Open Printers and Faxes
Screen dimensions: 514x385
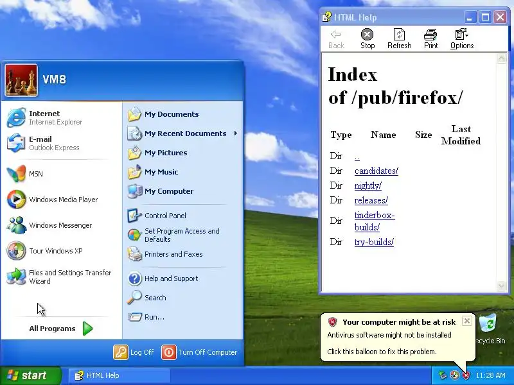[183, 254]
